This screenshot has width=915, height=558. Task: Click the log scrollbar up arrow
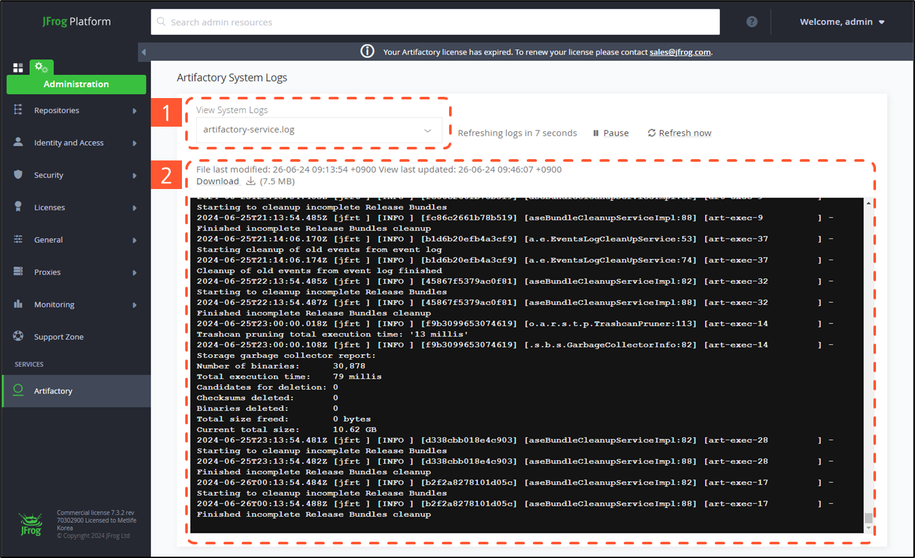(x=868, y=203)
